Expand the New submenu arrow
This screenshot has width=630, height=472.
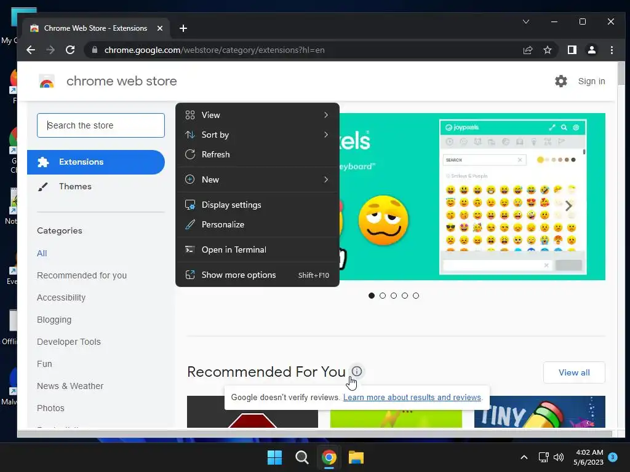326,179
